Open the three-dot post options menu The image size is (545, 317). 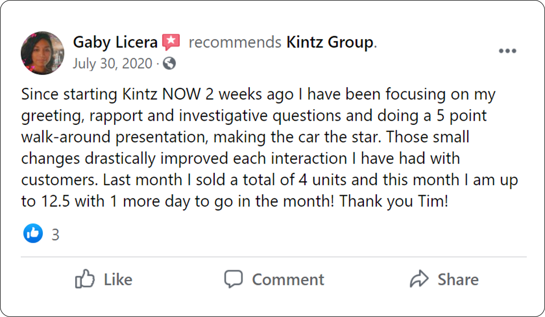click(x=507, y=51)
